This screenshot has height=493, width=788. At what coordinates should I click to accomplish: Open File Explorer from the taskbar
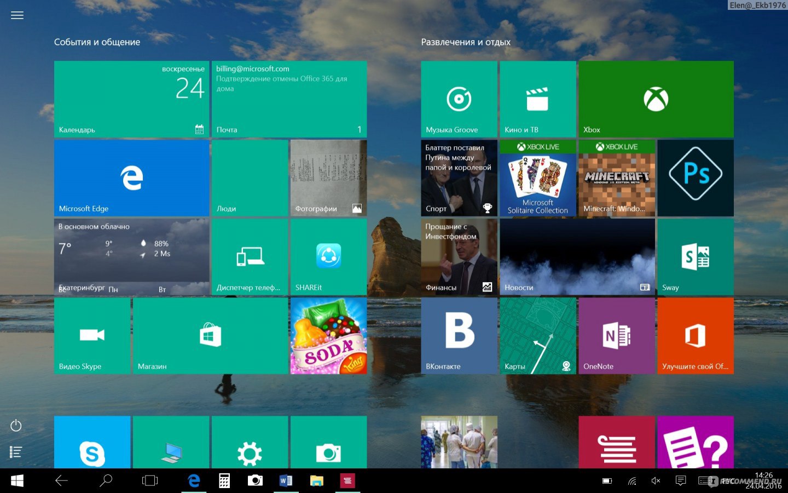(316, 480)
